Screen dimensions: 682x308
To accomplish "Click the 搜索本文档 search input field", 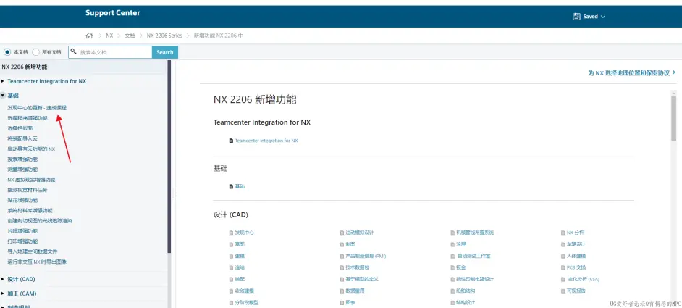I will 114,52.
